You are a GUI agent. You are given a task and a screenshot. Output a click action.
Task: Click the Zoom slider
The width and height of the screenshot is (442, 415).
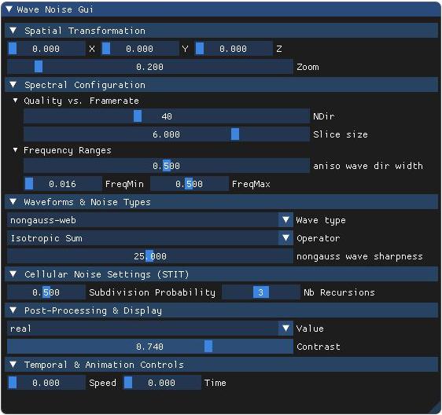pyautogui.click(x=150, y=67)
